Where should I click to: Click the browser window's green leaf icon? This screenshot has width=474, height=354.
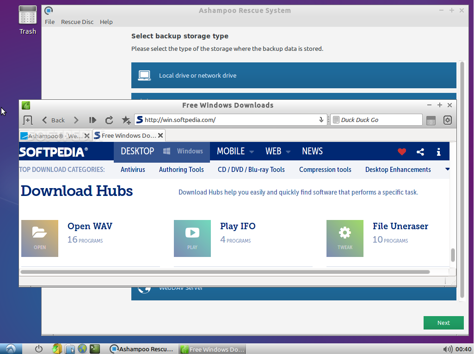[x=26, y=105]
